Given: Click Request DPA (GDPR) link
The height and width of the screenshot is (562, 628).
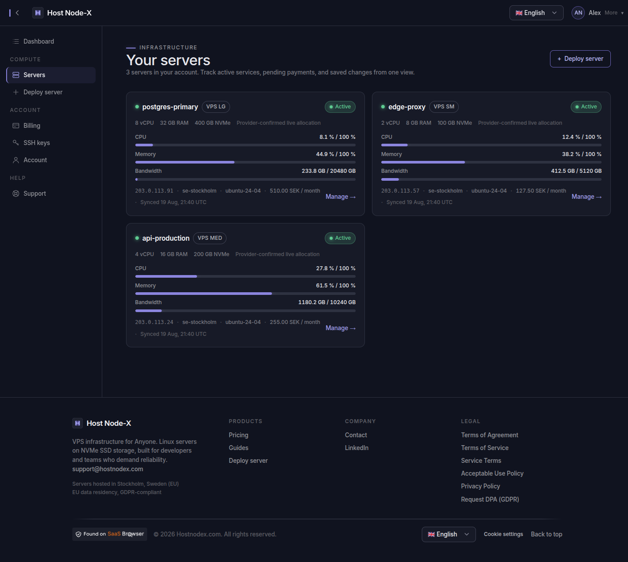Looking at the screenshot, I should (490, 499).
